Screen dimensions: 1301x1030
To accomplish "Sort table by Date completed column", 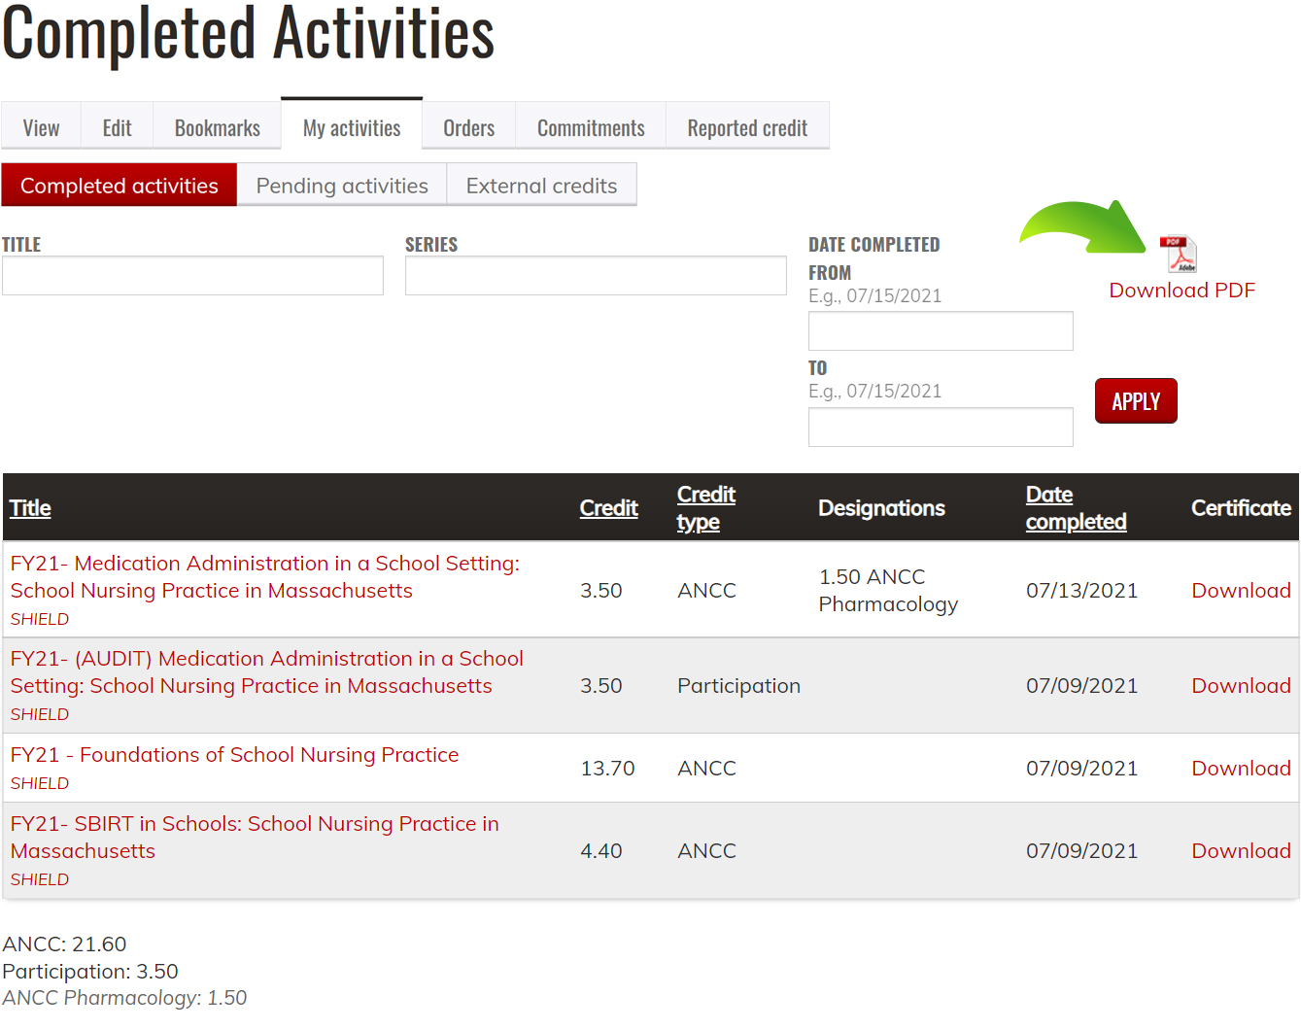I will click(1075, 508).
